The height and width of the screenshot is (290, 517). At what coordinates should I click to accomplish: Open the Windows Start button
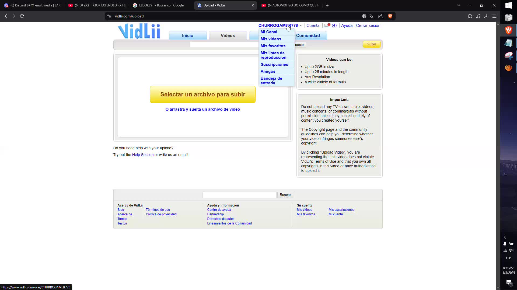pos(508,5)
